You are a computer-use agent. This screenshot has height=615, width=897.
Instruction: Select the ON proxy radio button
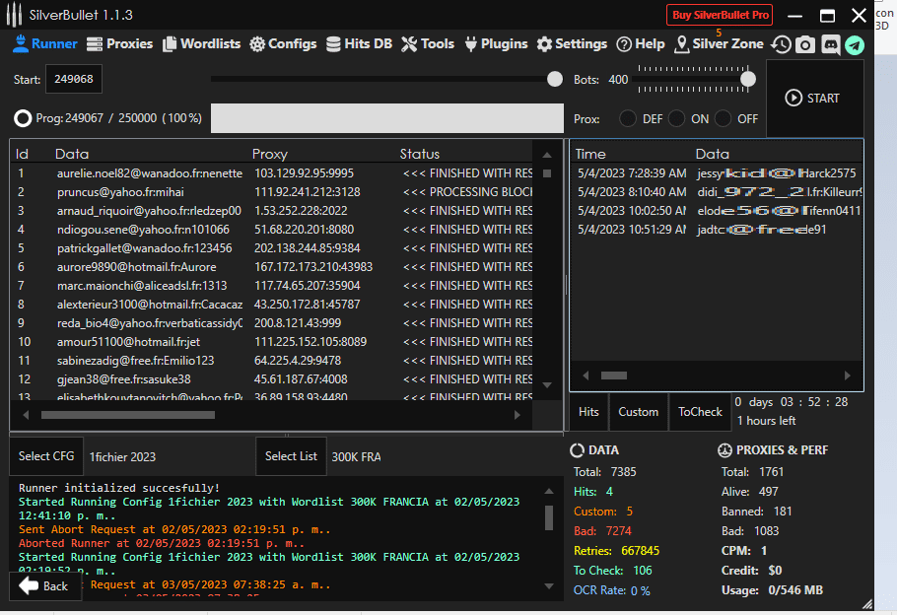point(676,118)
